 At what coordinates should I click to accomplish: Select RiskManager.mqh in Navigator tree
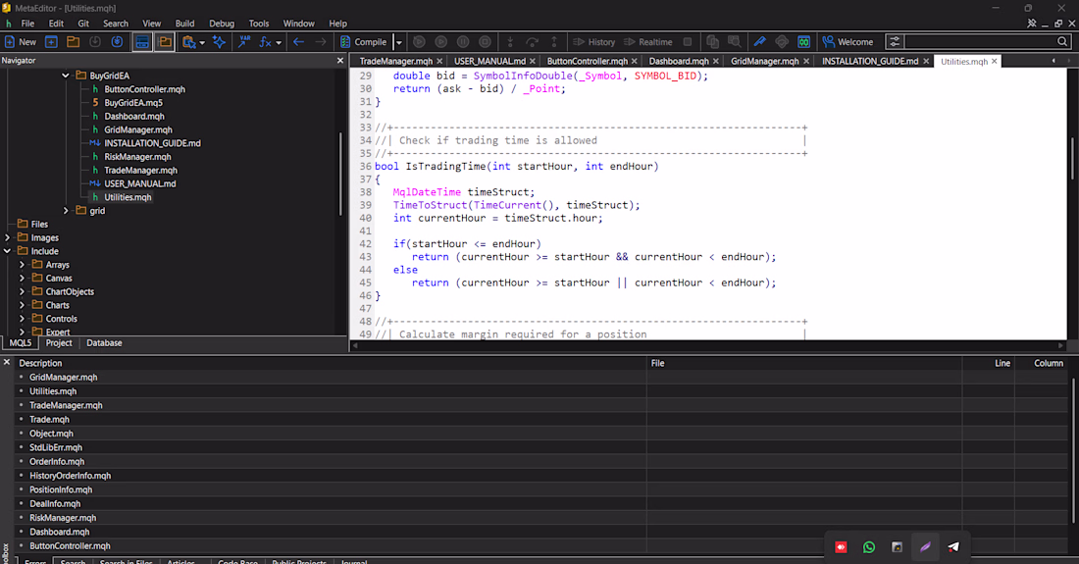pos(137,157)
